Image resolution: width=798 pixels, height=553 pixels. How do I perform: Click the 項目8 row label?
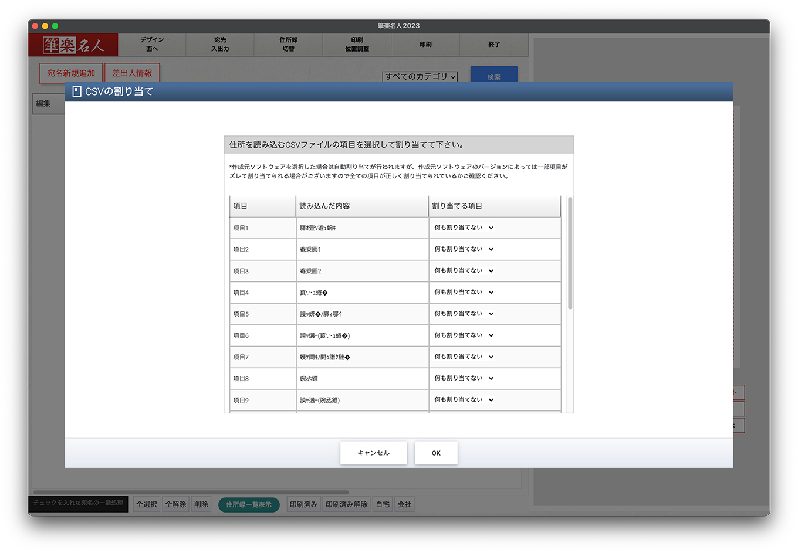[241, 379]
